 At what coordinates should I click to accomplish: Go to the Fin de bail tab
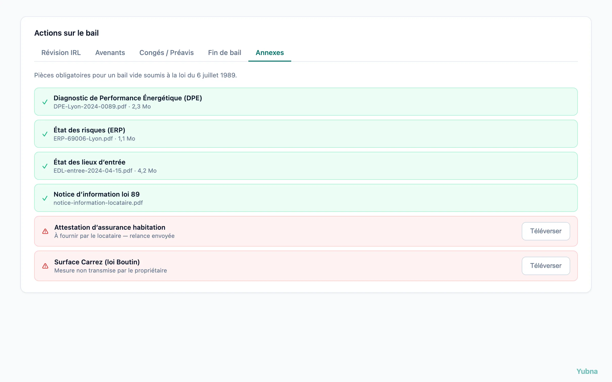click(x=225, y=52)
